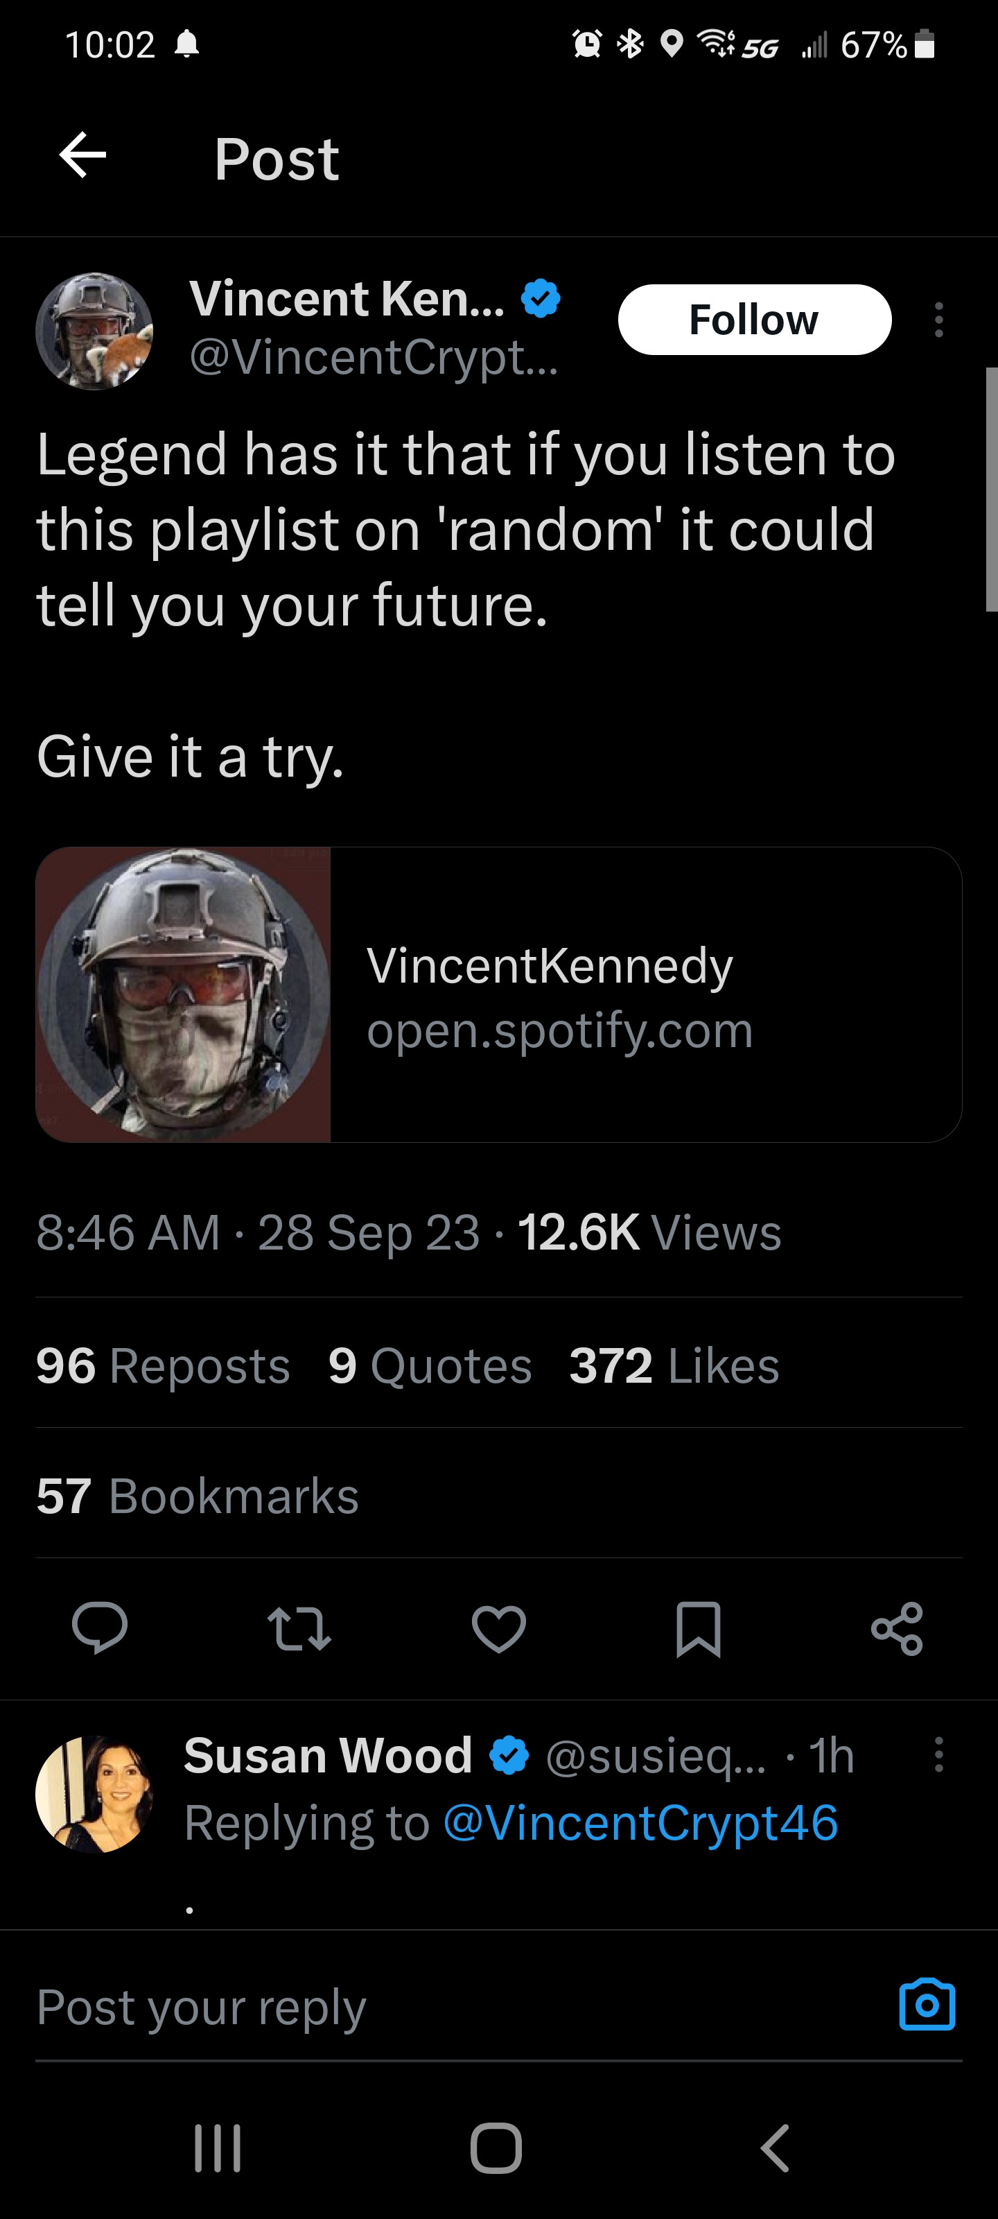Bookmark this post using bookmark icon
The width and height of the screenshot is (998, 2219).
coord(697,1628)
